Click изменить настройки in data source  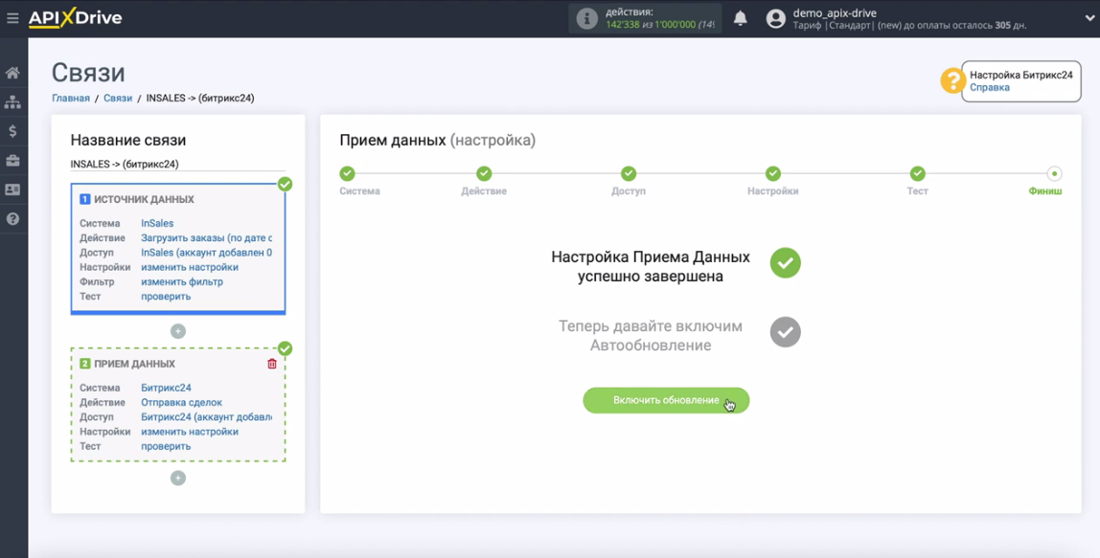[190, 267]
